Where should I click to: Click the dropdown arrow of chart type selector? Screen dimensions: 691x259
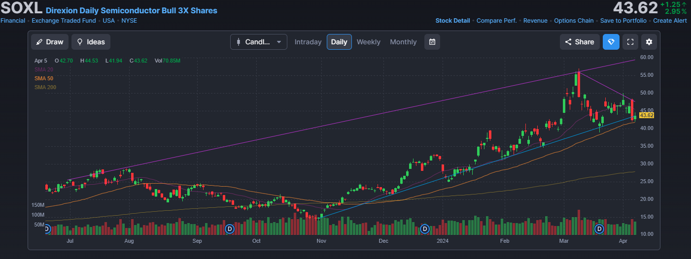tap(279, 42)
